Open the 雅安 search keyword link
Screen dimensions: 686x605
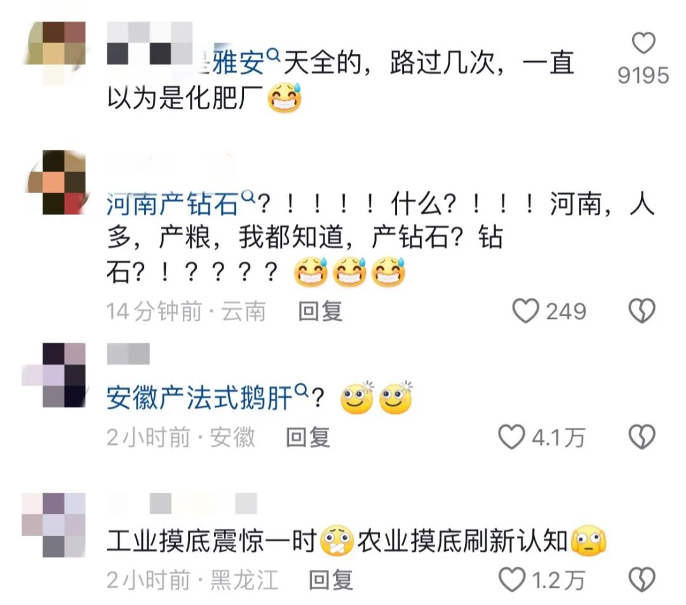point(238,63)
